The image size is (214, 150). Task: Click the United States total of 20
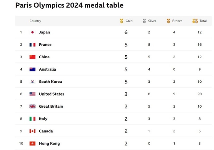[x=199, y=94]
